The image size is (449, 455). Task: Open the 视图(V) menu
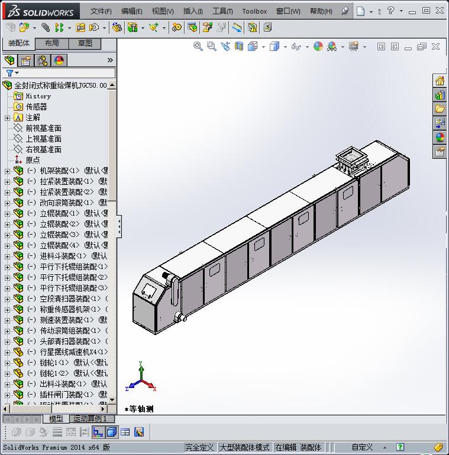(x=163, y=11)
